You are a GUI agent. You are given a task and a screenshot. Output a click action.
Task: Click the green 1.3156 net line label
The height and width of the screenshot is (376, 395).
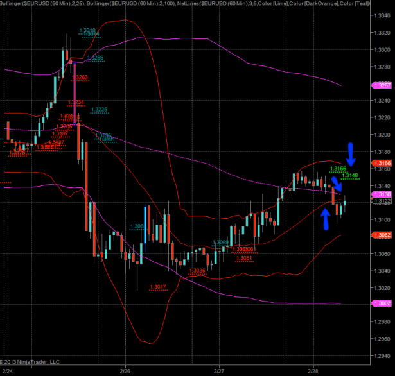click(x=338, y=169)
